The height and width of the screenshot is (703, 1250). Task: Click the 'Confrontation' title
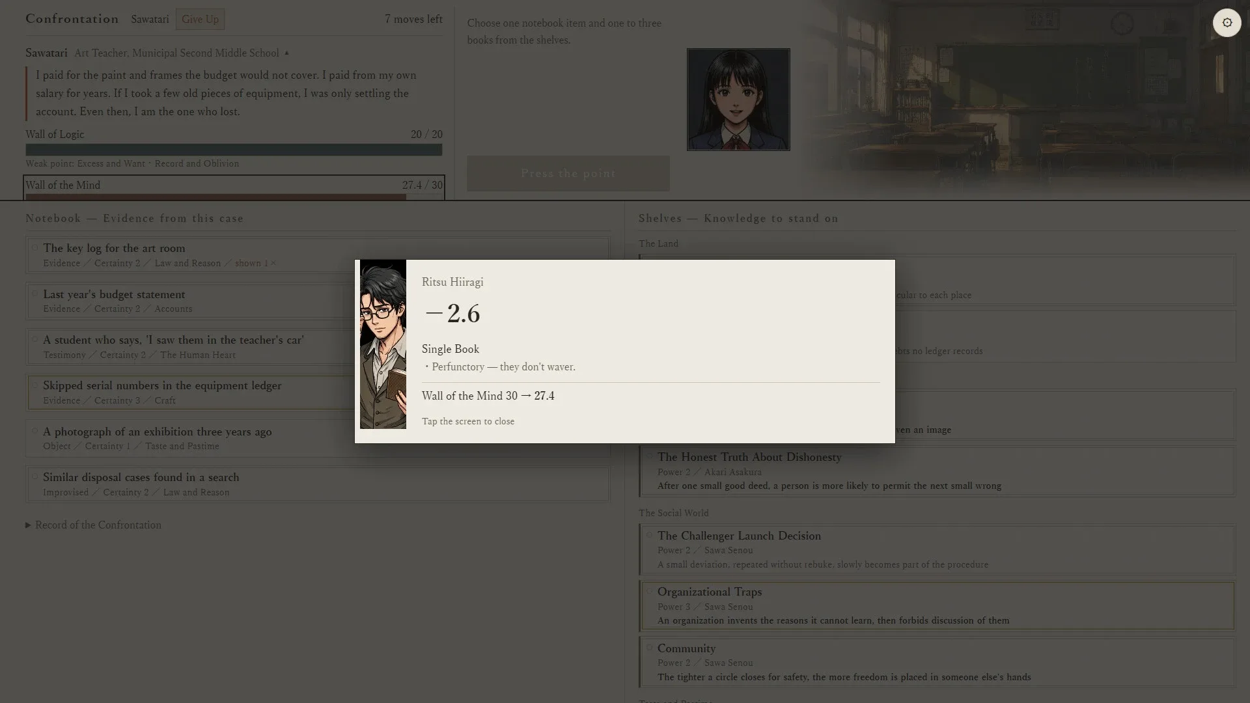coord(72,18)
